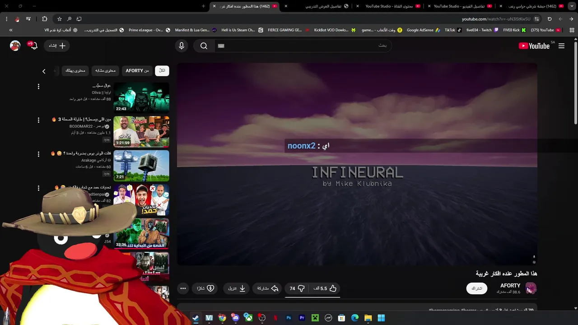This screenshot has height=325, width=578.
Task: Open Steam from the taskbar
Action: (x=196, y=318)
